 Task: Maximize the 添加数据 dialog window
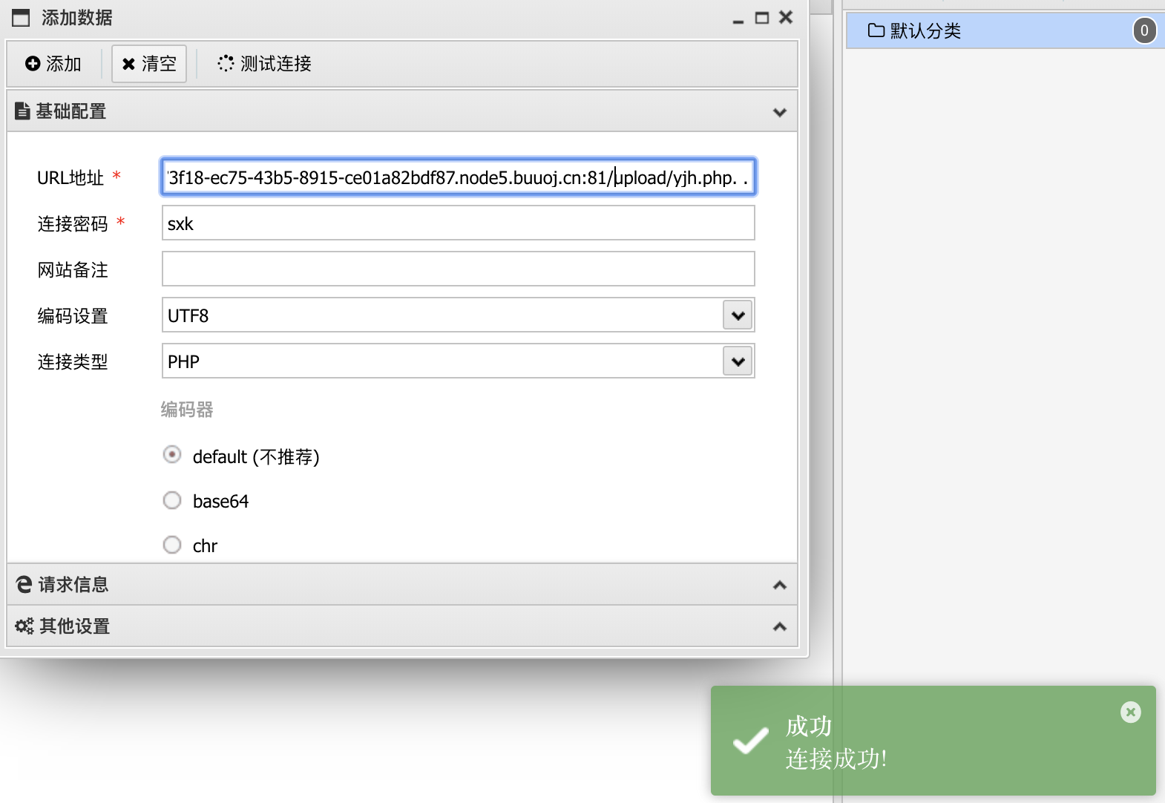(761, 18)
